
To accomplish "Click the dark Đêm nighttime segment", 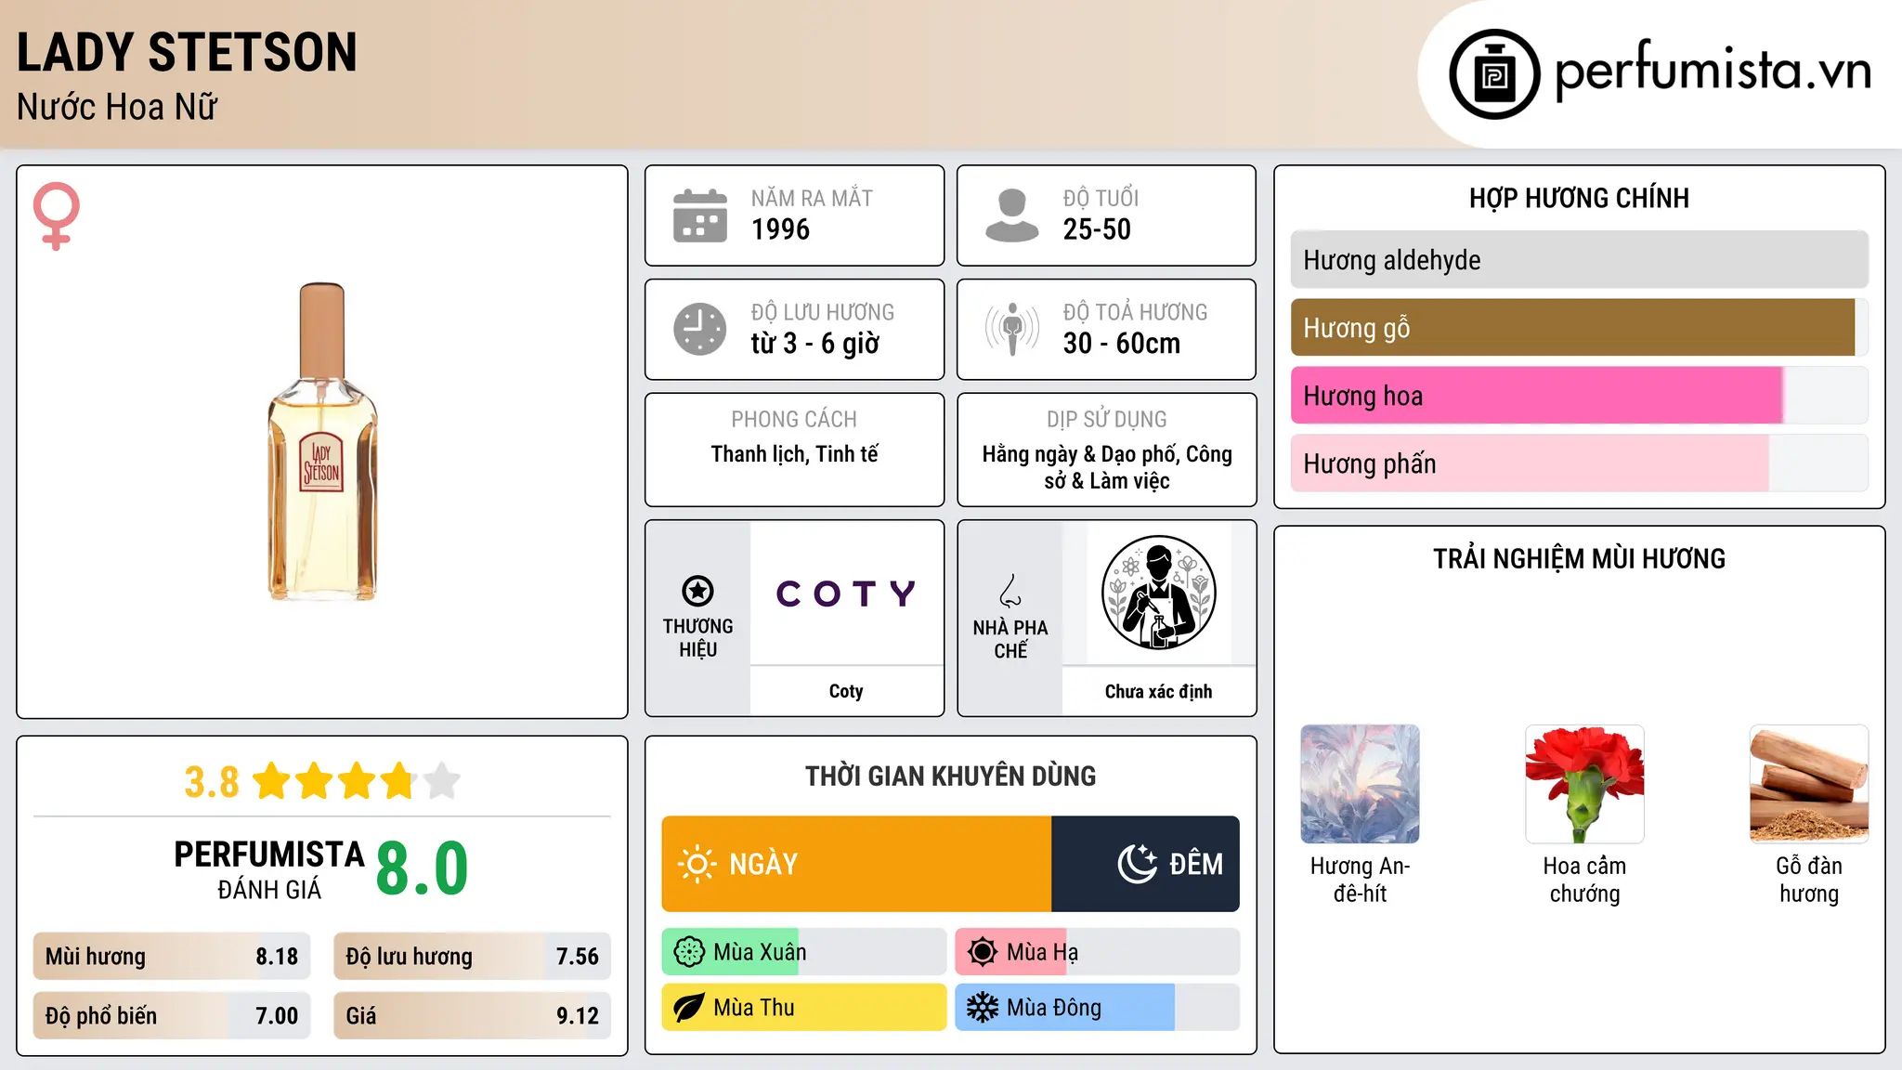I will click(1145, 864).
